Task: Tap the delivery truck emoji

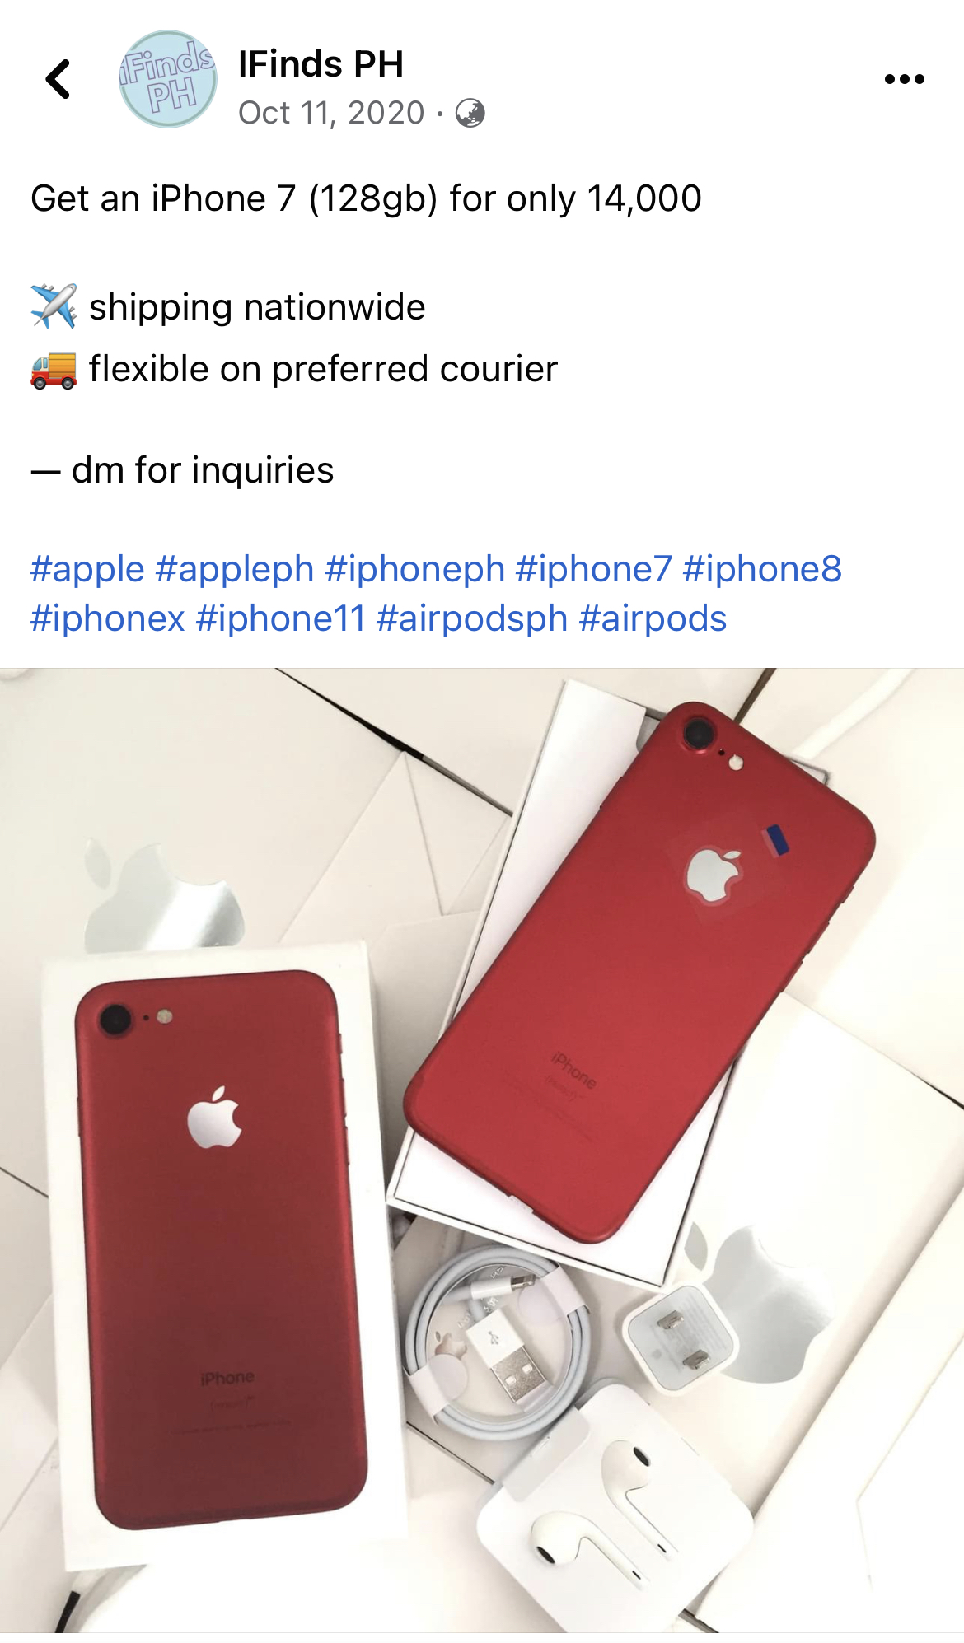Action: [54, 369]
